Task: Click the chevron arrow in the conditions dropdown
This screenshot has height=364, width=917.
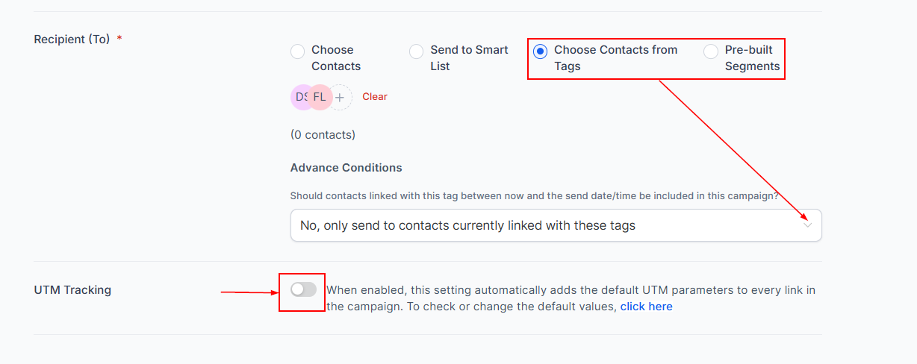Action: (807, 225)
